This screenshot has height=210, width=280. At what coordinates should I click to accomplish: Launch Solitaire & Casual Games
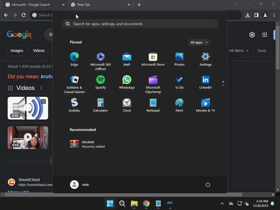pos(74,84)
